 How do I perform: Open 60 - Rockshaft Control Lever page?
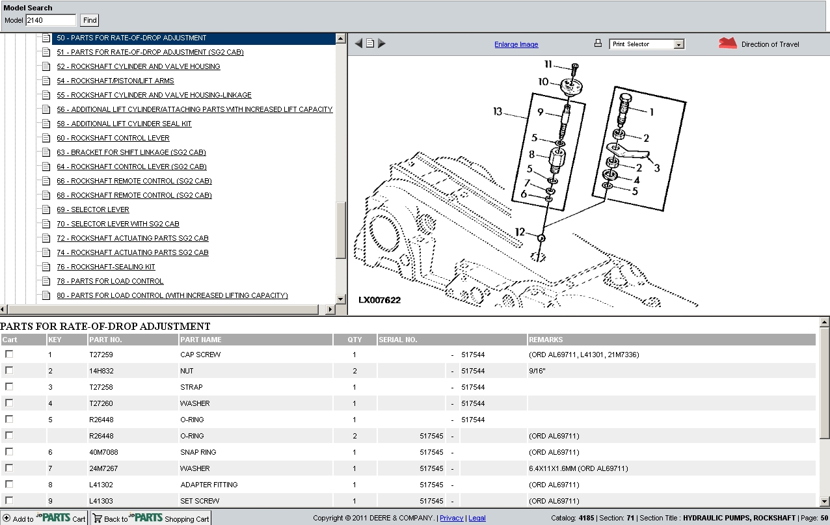[x=113, y=138]
